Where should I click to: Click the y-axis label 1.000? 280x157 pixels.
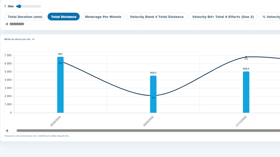[8, 104]
